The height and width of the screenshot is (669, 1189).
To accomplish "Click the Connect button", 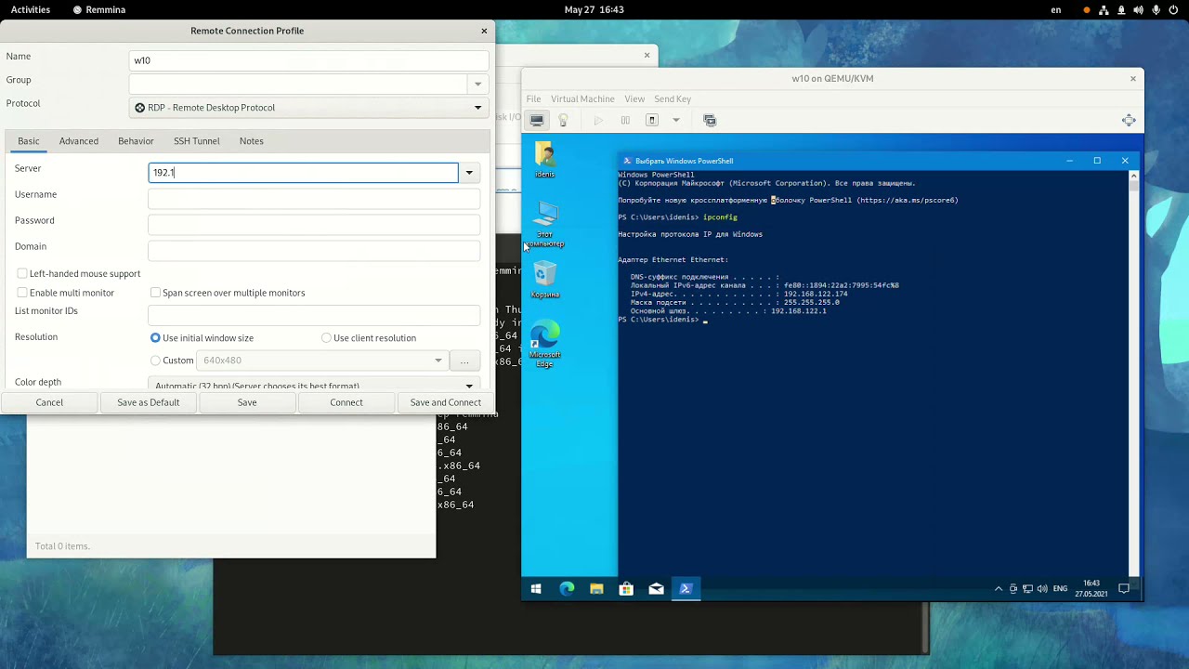I will (x=346, y=402).
